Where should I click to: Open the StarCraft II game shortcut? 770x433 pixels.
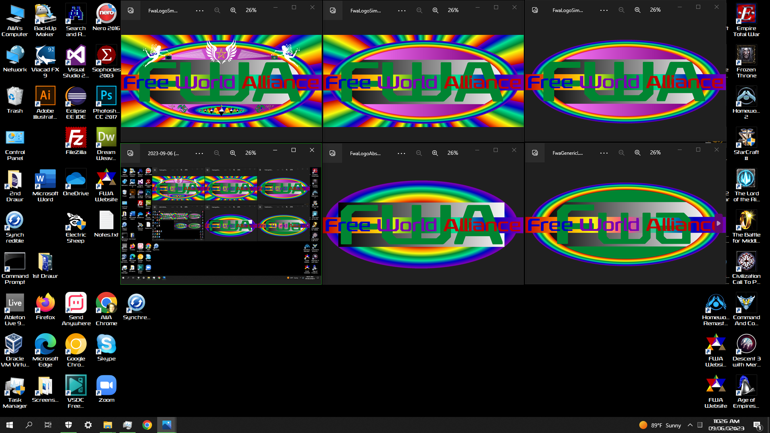coord(746,138)
